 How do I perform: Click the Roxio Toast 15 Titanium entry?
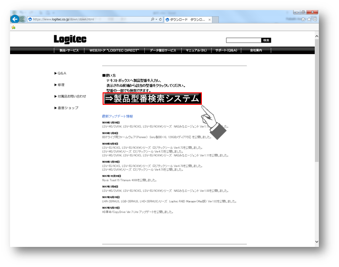pos(129,180)
